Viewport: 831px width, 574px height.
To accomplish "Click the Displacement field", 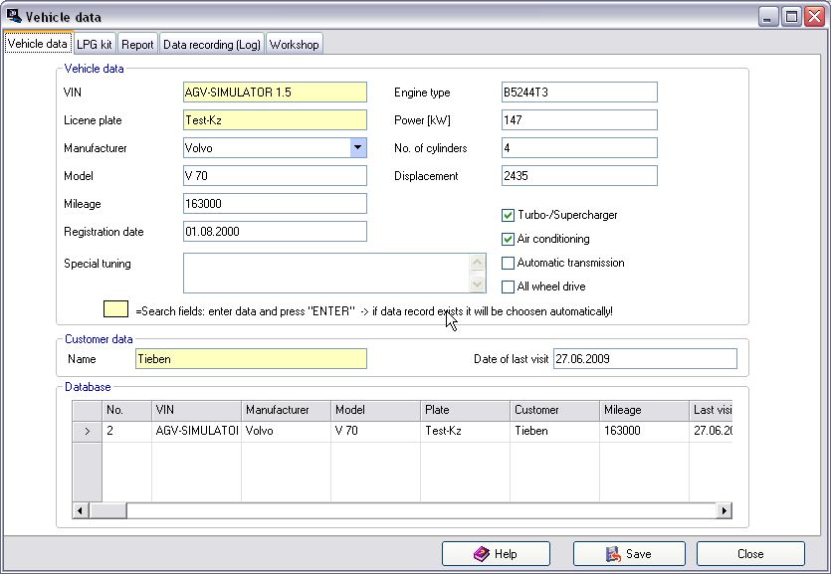I will [x=579, y=176].
